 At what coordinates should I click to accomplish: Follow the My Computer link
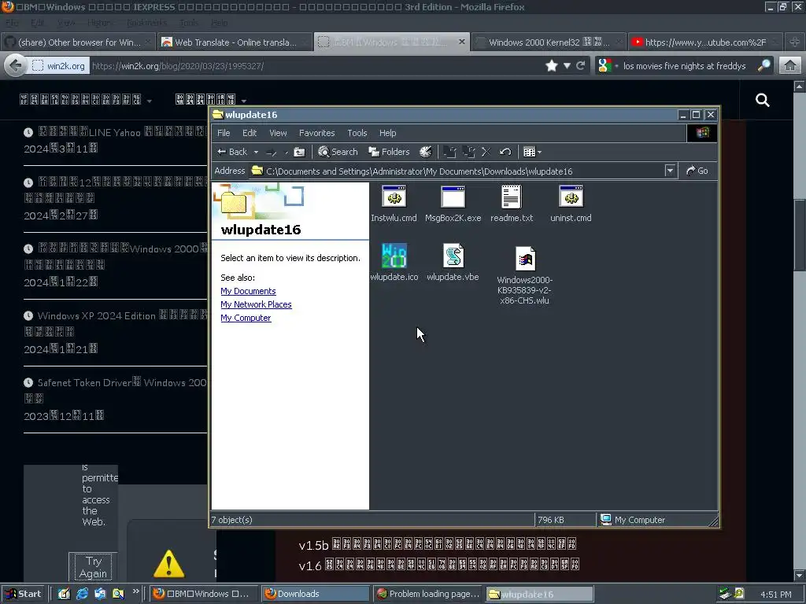(246, 318)
